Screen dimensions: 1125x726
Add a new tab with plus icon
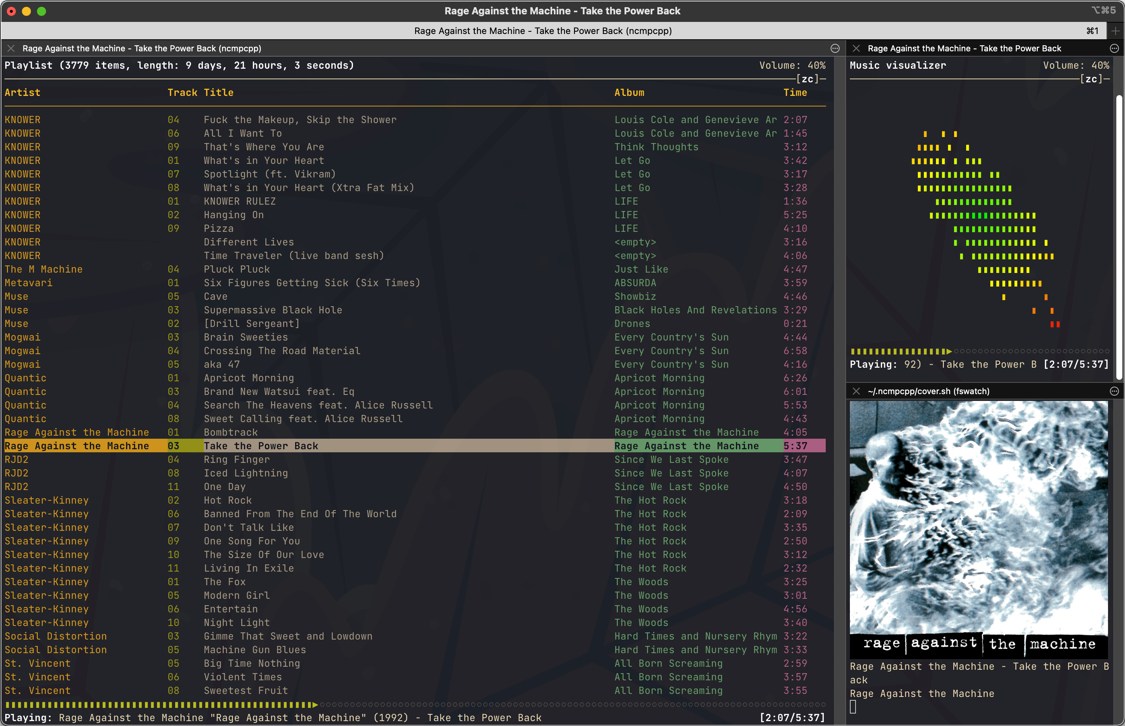pyautogui.click(x=1115, y=31)
